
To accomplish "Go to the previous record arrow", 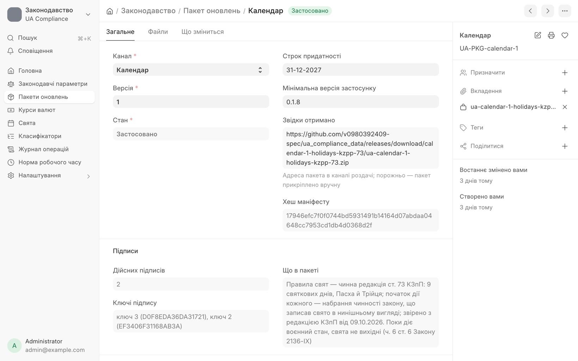I will coord(530,11).
